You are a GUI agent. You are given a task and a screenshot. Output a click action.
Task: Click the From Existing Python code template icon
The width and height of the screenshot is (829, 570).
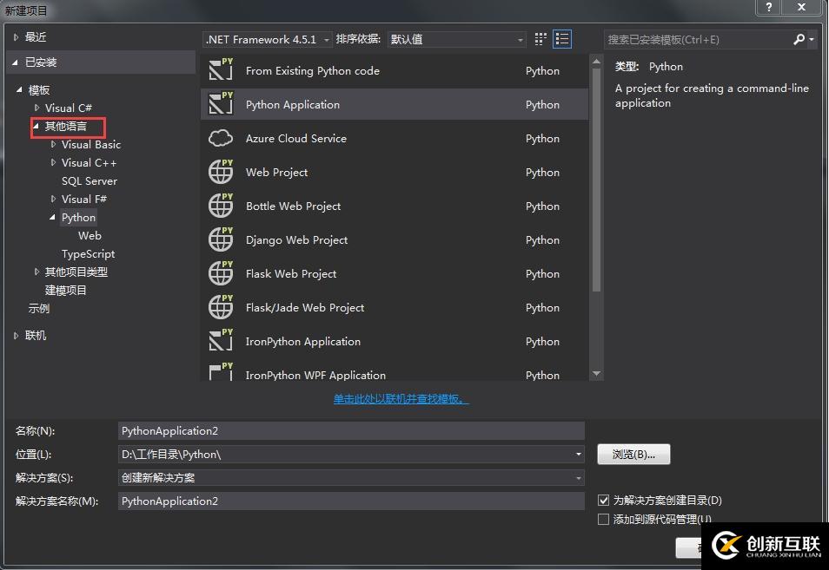(x=221, y=69)
